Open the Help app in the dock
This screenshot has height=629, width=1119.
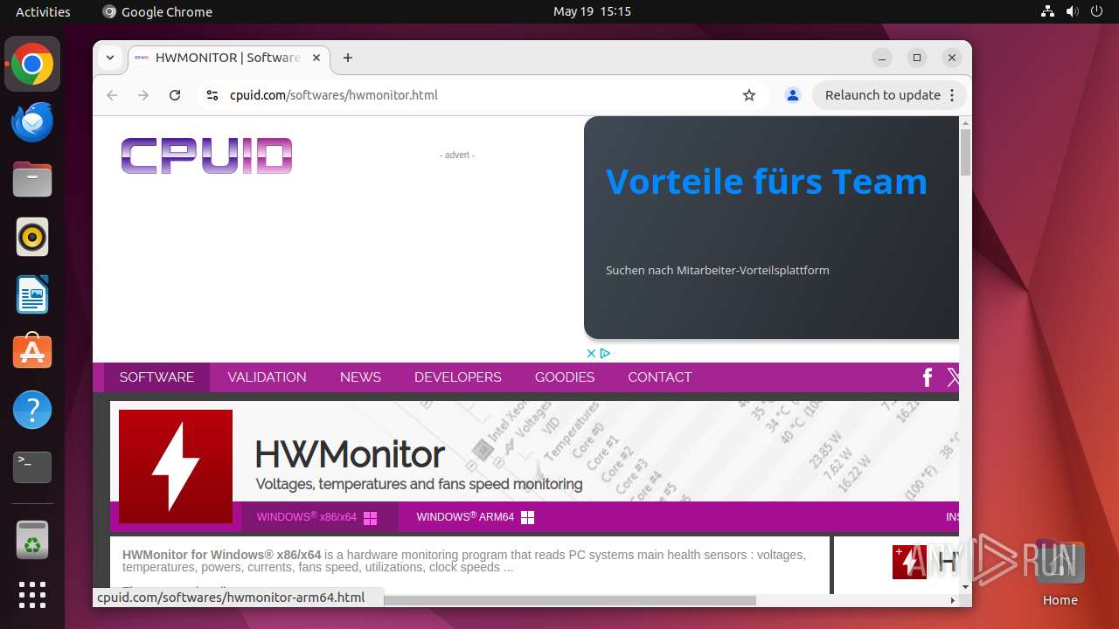(x=32, y=410)
